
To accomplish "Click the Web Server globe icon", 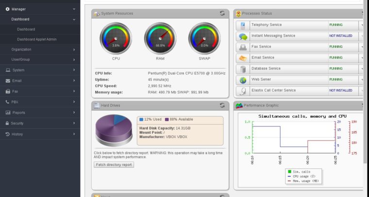I will [242, 80].
